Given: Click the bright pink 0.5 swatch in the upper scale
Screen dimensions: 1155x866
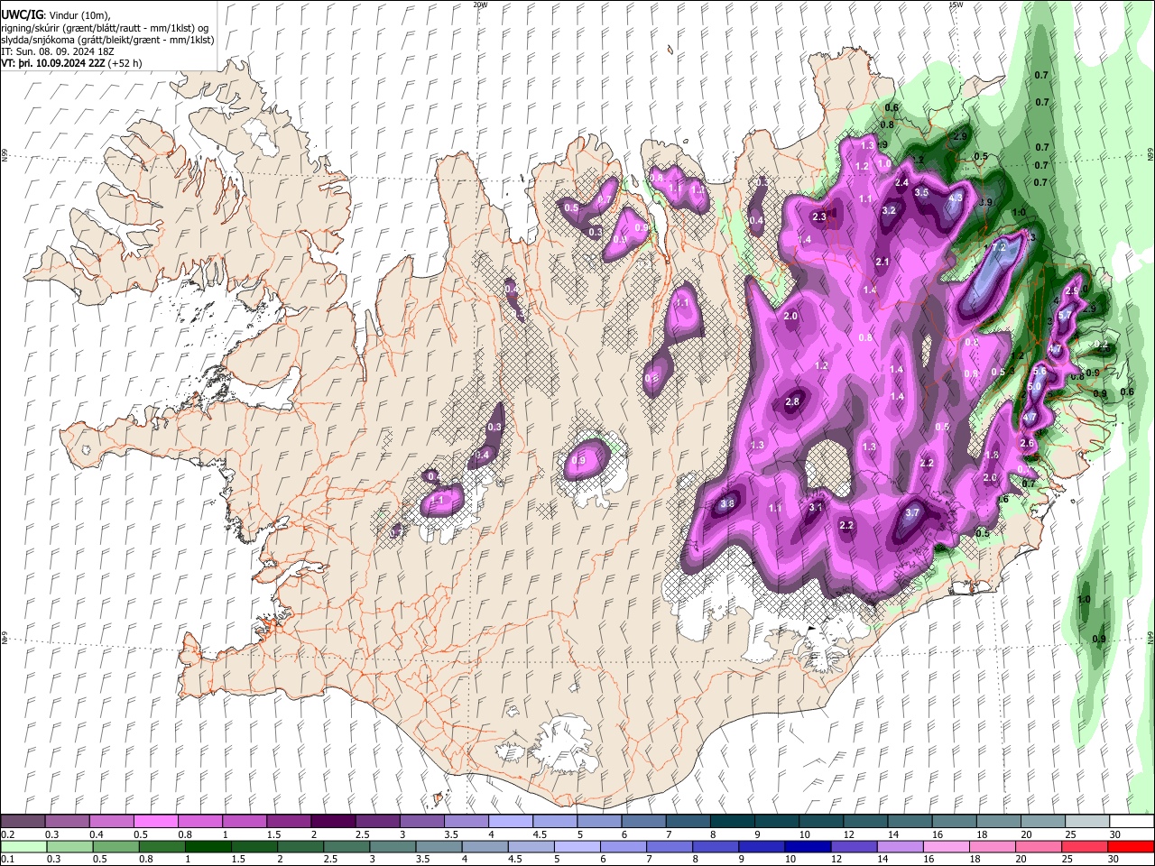Looking at the screenshot, I should (156, 822).
